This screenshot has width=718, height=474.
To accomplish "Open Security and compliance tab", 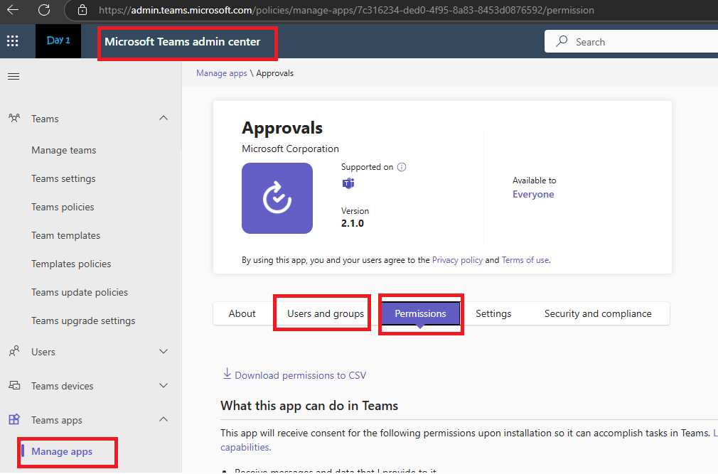I will point(598,313).
